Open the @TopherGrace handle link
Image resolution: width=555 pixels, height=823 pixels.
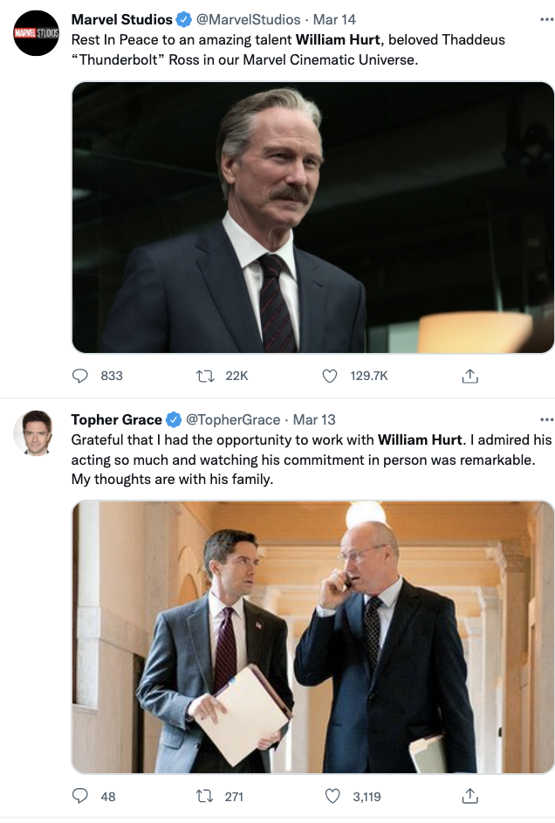[233, 419]
